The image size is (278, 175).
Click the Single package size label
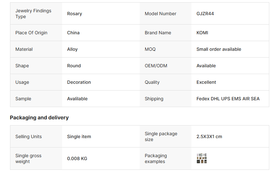(161, 137)
